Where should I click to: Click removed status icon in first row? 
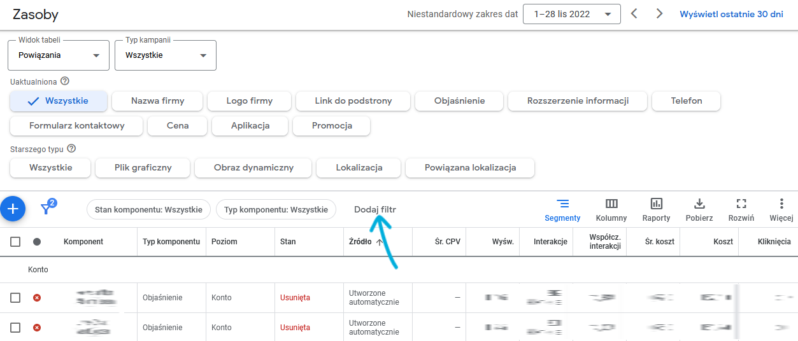pos(37,298)
